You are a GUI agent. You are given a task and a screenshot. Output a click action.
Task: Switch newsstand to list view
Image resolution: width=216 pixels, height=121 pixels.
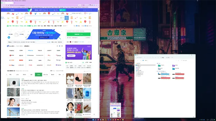point(57,46)
